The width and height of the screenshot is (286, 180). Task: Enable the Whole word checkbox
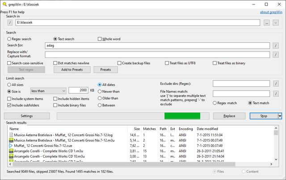[100, 39]
